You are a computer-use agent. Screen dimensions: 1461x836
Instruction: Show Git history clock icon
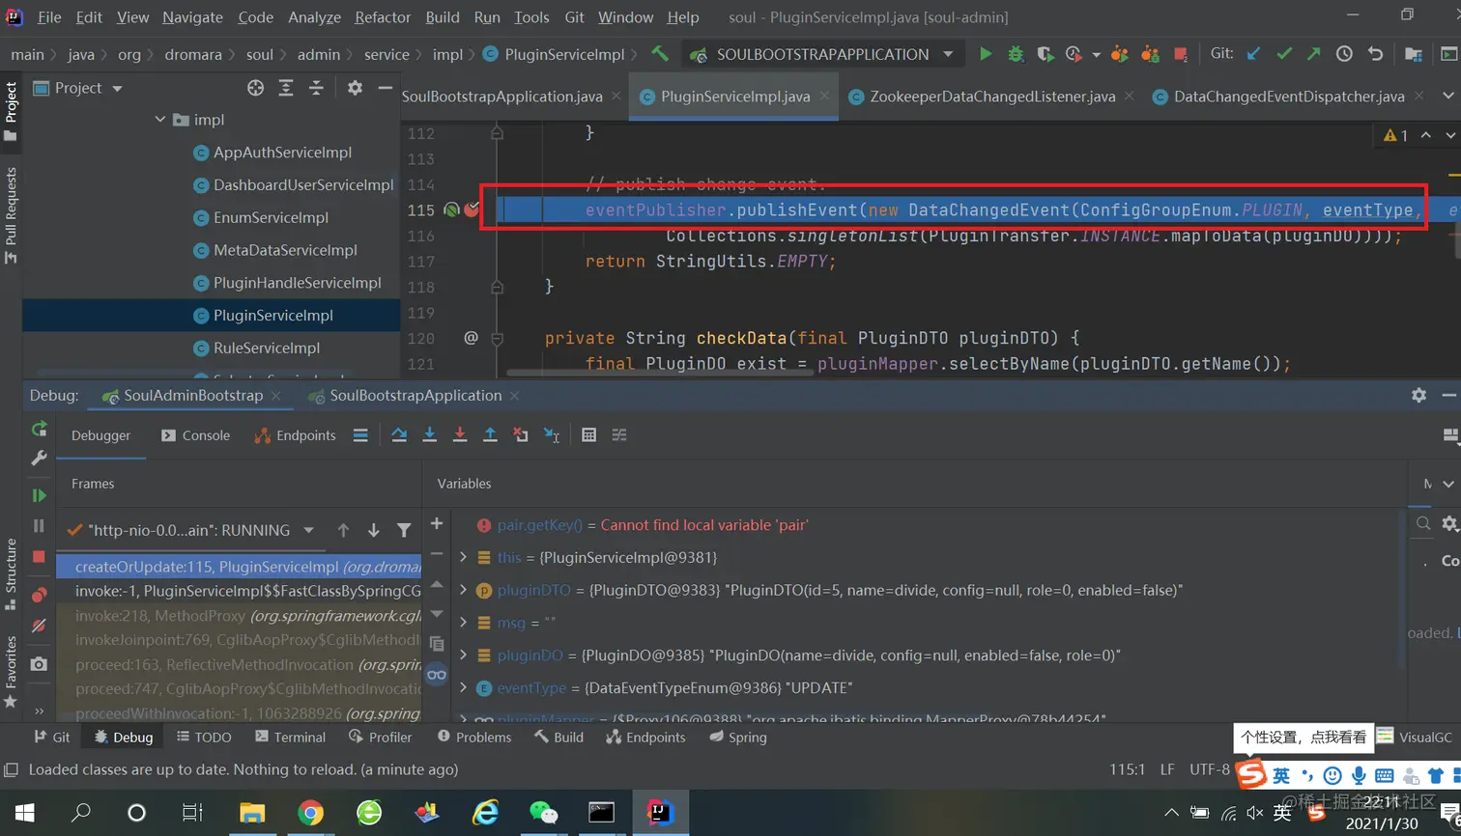1344,54
